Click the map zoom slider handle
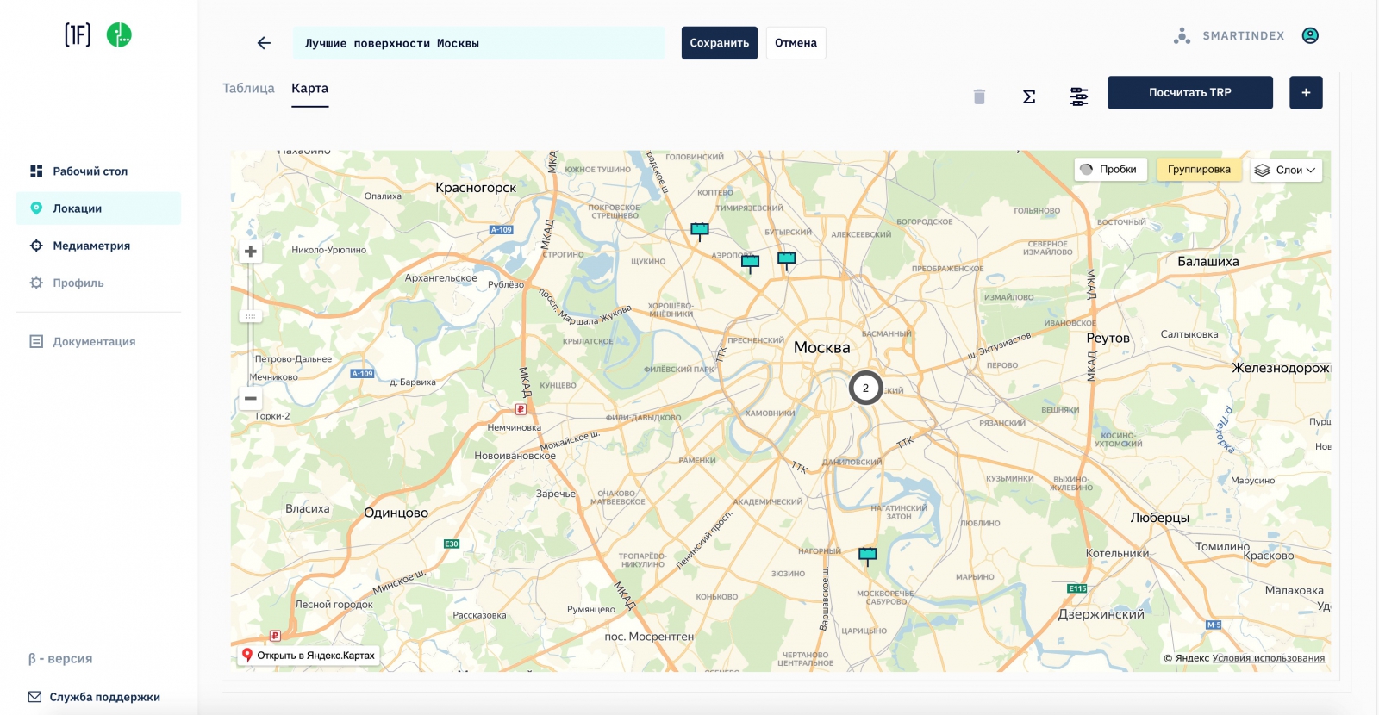 [251, 316]
